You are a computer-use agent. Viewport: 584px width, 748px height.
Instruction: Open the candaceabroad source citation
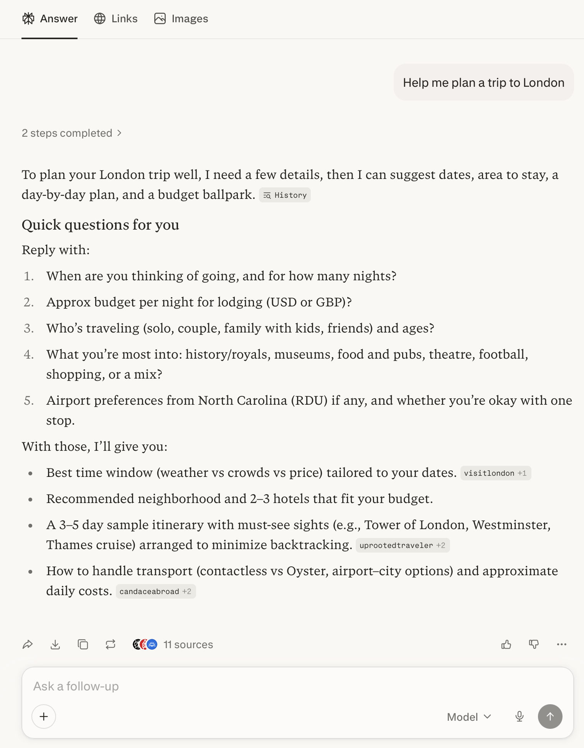pos(155,591)
